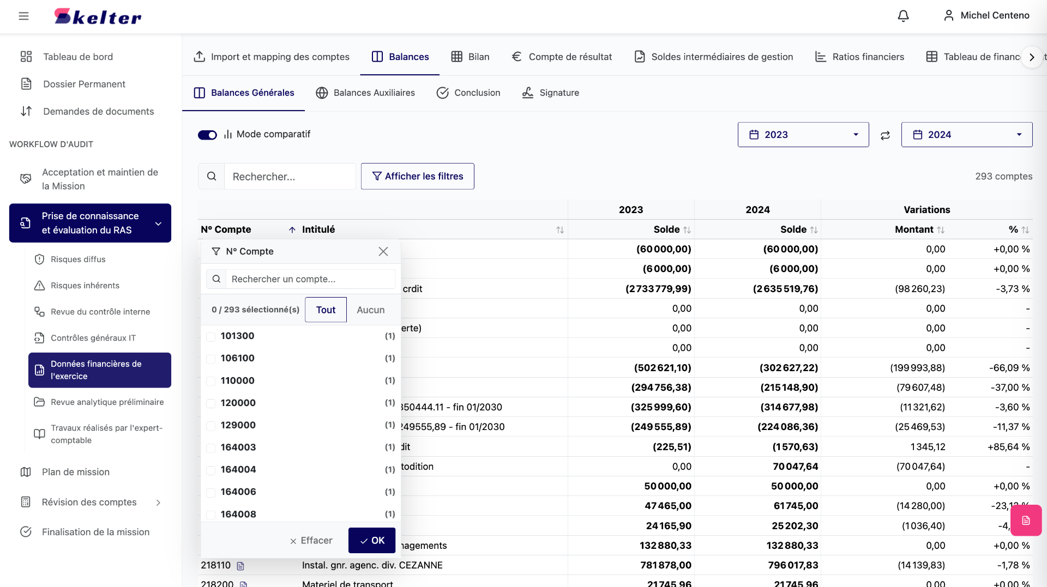Open the 2024 year dropdown

tap(966, 135)
